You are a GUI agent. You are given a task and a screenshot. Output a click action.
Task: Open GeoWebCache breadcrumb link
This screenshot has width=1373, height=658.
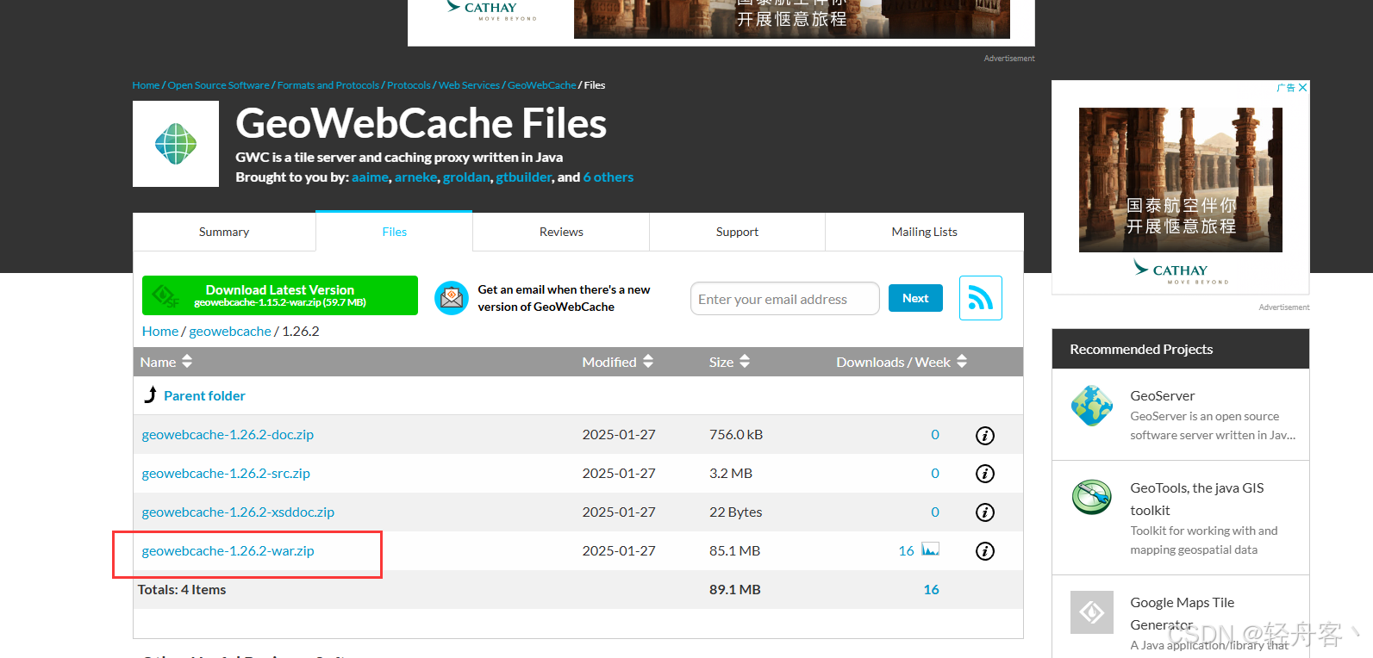[x=542, y=85]
